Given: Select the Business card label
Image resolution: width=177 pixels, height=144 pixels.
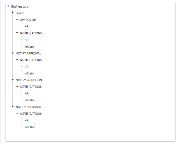Looking at the screenshot, I should click(x=20, y=6).
